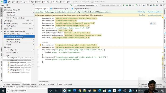Open File Explorer from the taskbar

95,91
